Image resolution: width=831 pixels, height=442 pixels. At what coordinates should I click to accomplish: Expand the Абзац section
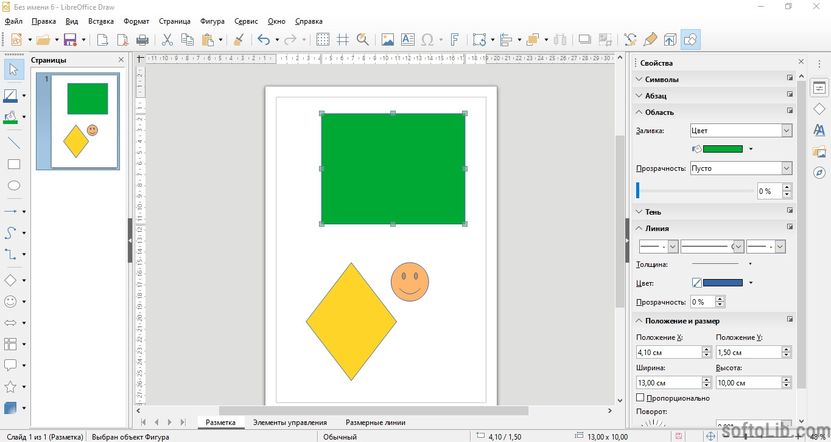point(640,95)
